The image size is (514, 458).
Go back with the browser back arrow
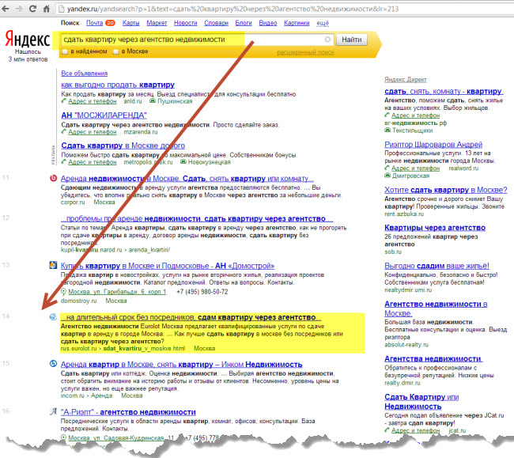point(6,9)
